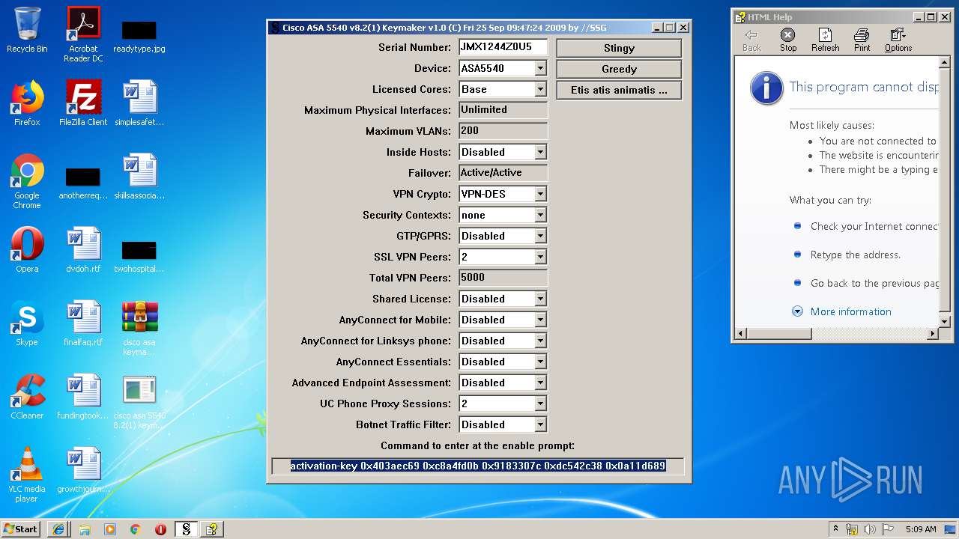
Task: Click Stop in HTML Help toolbar
Action: 788,40
